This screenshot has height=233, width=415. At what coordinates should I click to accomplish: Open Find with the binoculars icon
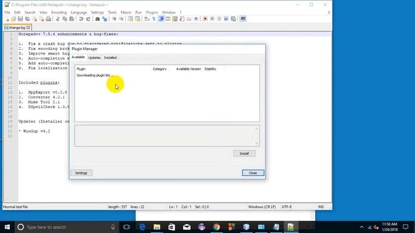tap(97, 19)
